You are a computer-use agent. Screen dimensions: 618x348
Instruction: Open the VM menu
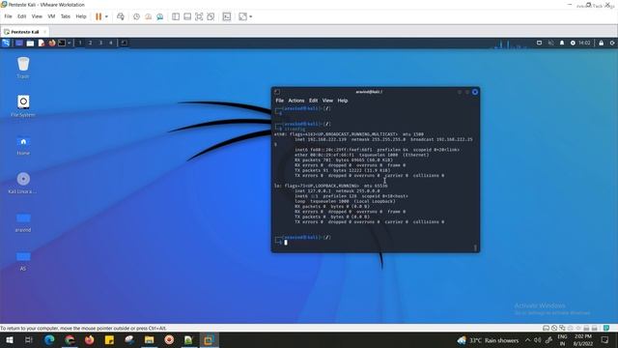pos(51,16)
